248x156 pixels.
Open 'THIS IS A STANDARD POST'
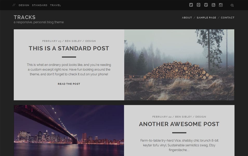click(69, 48)
